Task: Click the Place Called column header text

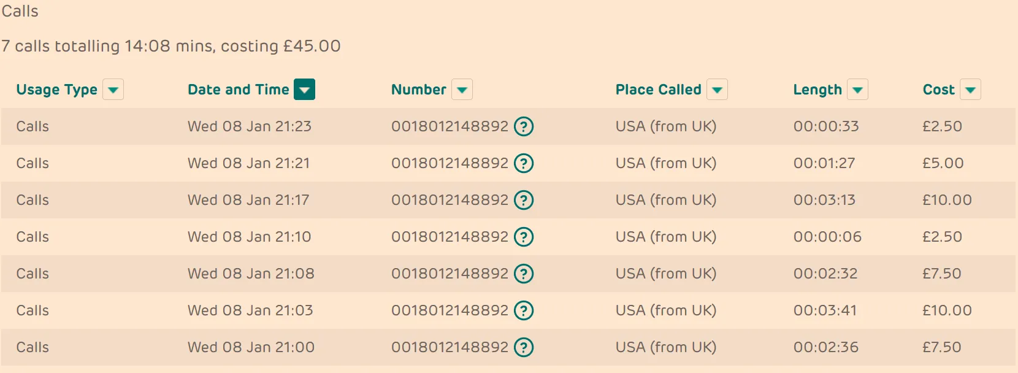Action: pyautogui.click(x=658, y=90)
